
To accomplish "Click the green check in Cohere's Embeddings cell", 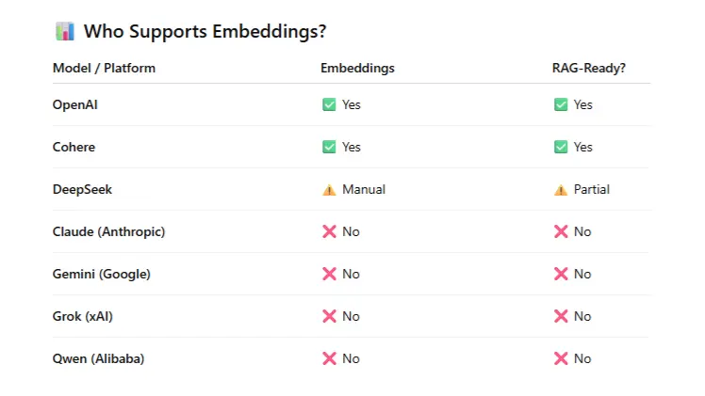I will pos(329,147).
